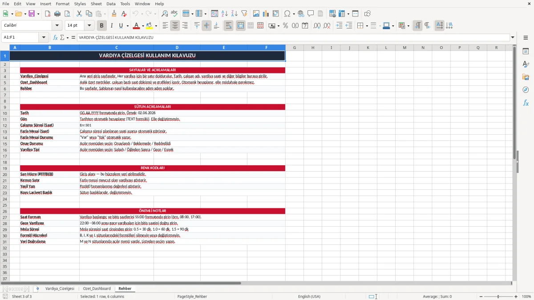Open the Styles menu
This screenshot has width=534, height=300.
(x=80, y=4)
